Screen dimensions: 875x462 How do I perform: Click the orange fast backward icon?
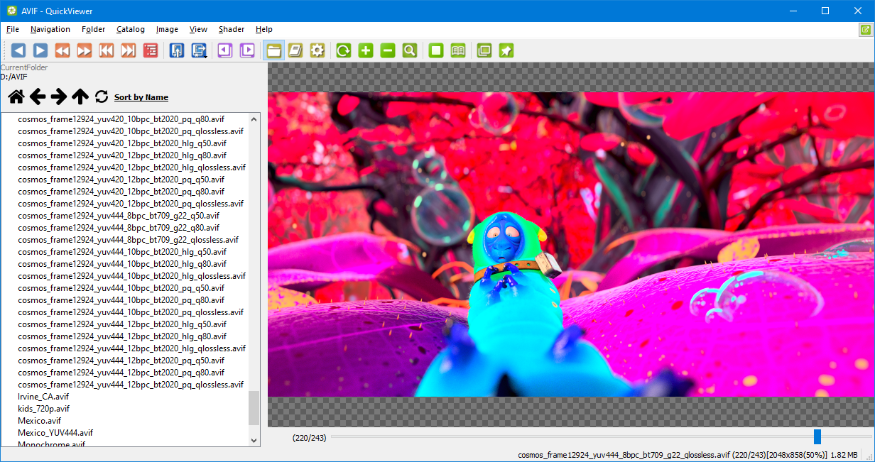[x=62, y=50]
